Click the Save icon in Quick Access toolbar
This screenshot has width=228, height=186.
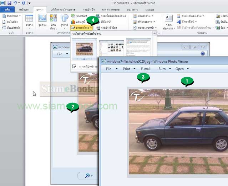[x=9, y=3]
